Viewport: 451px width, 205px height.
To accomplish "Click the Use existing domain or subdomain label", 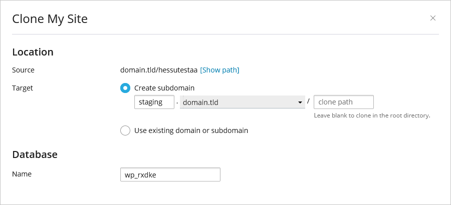I will (191, 130).
